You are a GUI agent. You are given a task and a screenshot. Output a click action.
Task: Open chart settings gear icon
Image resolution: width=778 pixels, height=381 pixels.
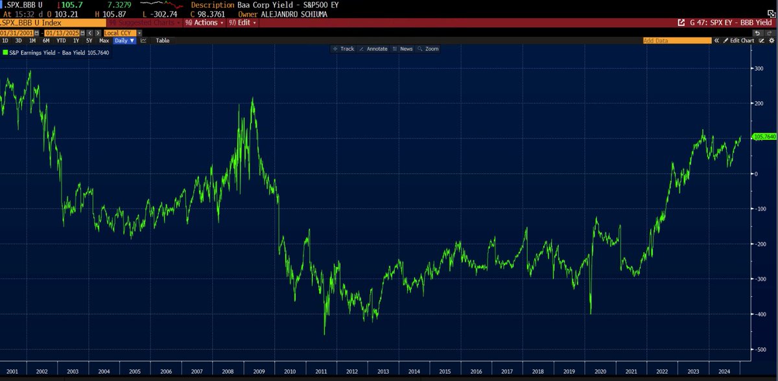click(x=772, y=40)
